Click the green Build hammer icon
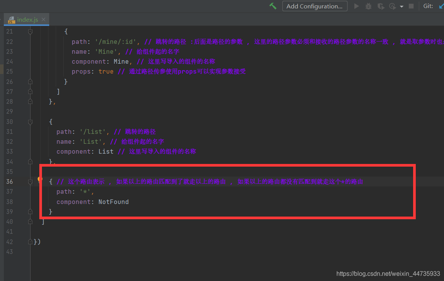Screen dimensions: 444x281 pyautogui.click(x=273, y=6)
